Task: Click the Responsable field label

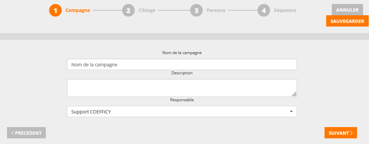Action: click(x=182, y=100)
